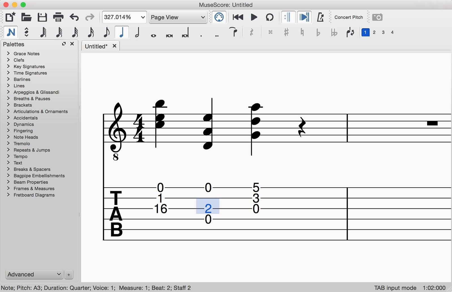The height and width of the screenshot is (292, 452).
Task: Click the image capture camera icon
Action: pos(377,17)
